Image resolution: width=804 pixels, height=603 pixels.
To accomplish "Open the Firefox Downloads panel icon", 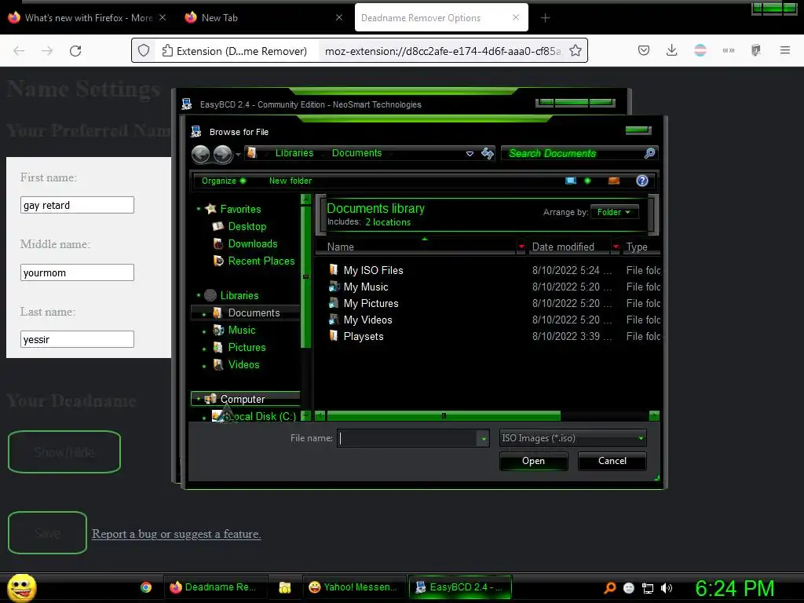I will [x=672, y=50].
